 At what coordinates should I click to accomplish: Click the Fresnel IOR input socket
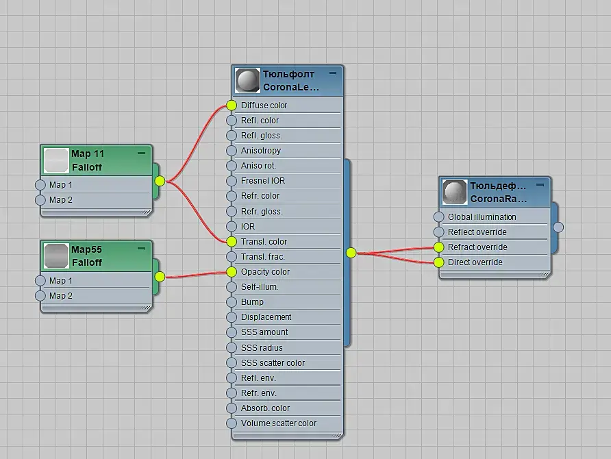pyautogui.click(x=232, y=181)
